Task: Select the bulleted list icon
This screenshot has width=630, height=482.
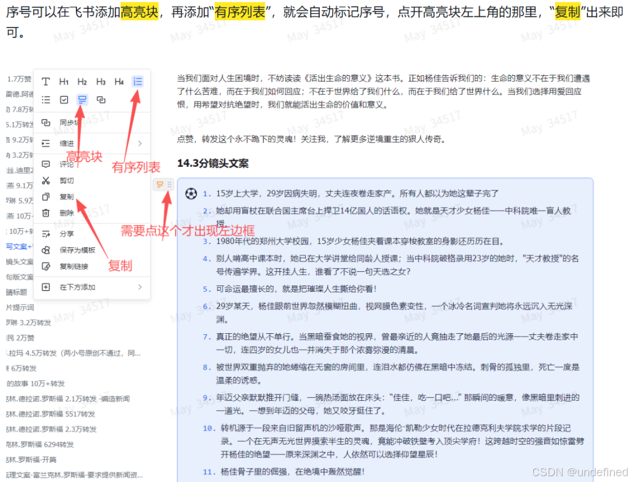Action: click(x=46, y=100)
